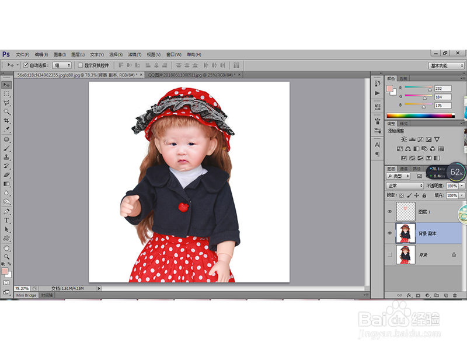Select the Custom Shape tool
The width and height of the screenshot is (467, 350).
click(6, 239)
